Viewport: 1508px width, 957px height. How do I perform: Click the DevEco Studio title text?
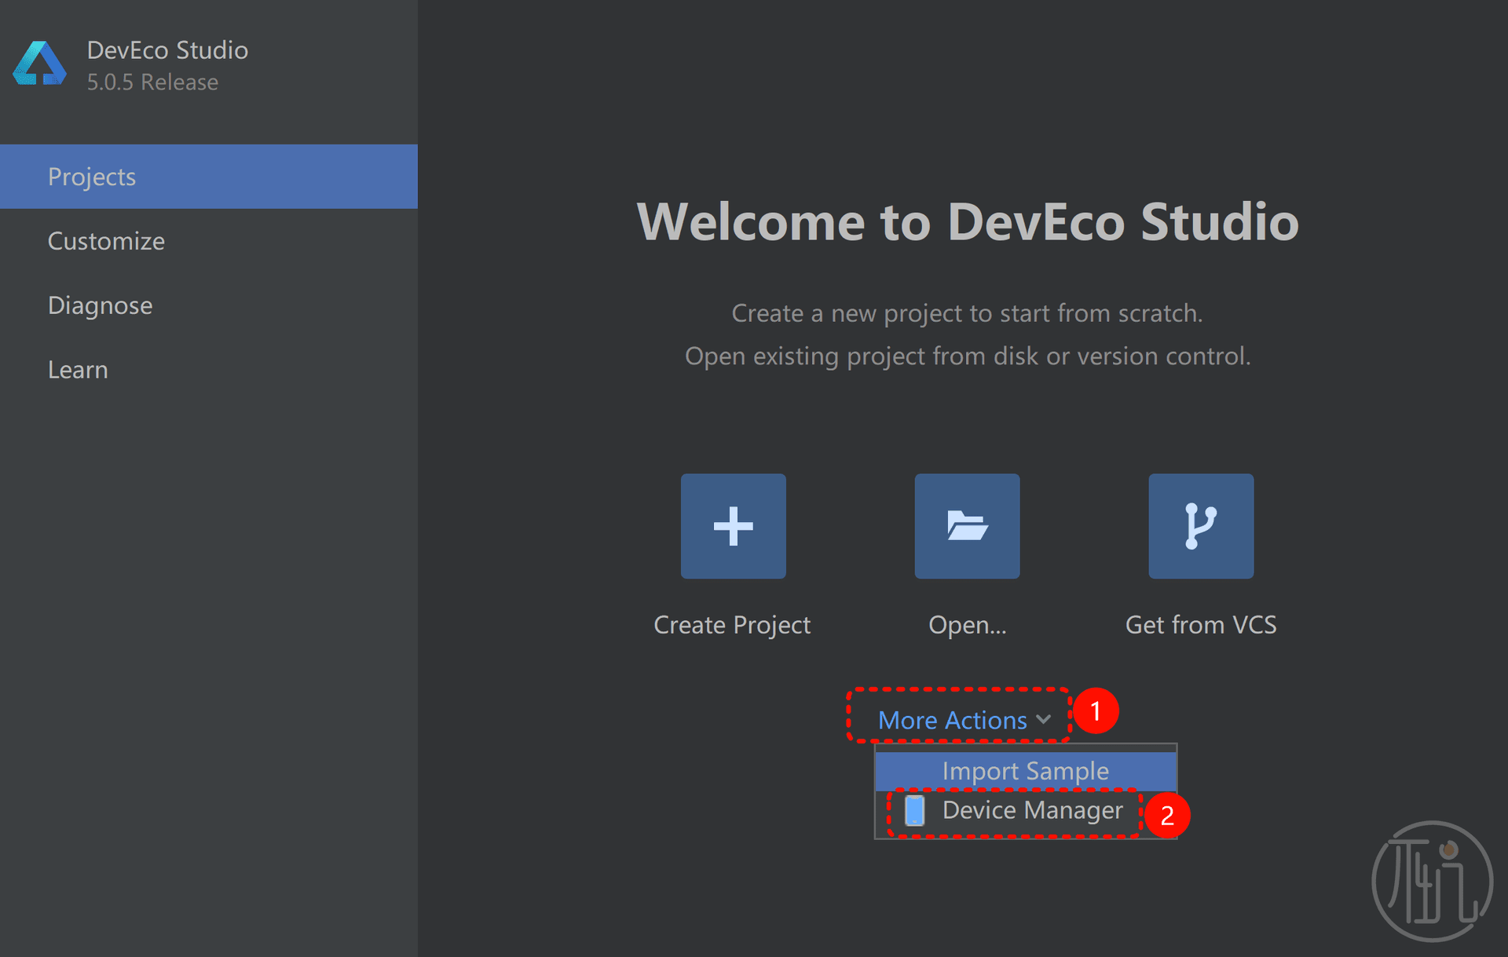(x=167, y=50)
